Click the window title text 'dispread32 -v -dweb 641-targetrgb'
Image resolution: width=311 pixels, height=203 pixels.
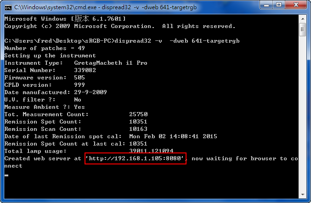click(x=149, y=7)
